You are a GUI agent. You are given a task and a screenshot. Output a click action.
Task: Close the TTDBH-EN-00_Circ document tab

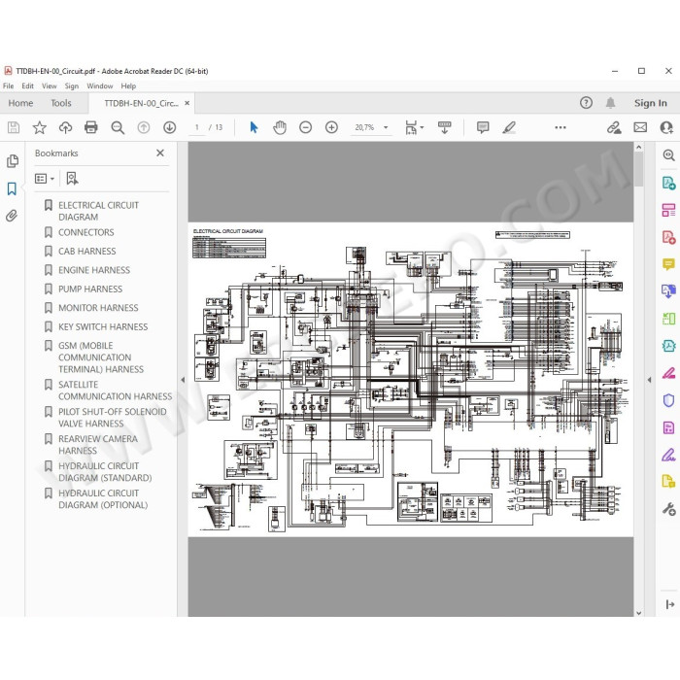(187, 103)
